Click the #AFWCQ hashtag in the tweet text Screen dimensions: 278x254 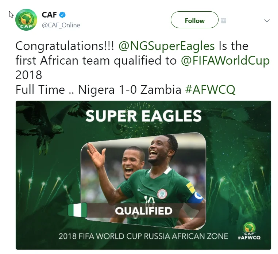coord(210,90)
